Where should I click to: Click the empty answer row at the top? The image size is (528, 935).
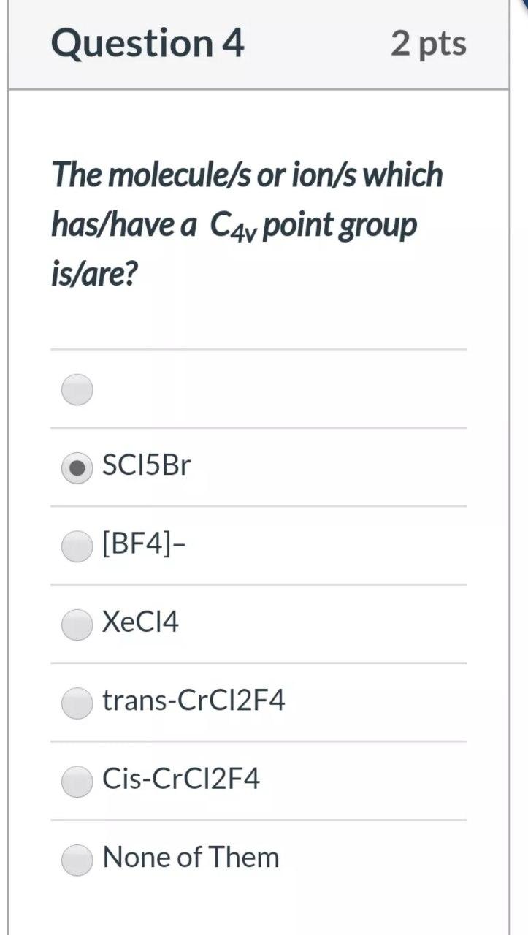tap(259, 389)
